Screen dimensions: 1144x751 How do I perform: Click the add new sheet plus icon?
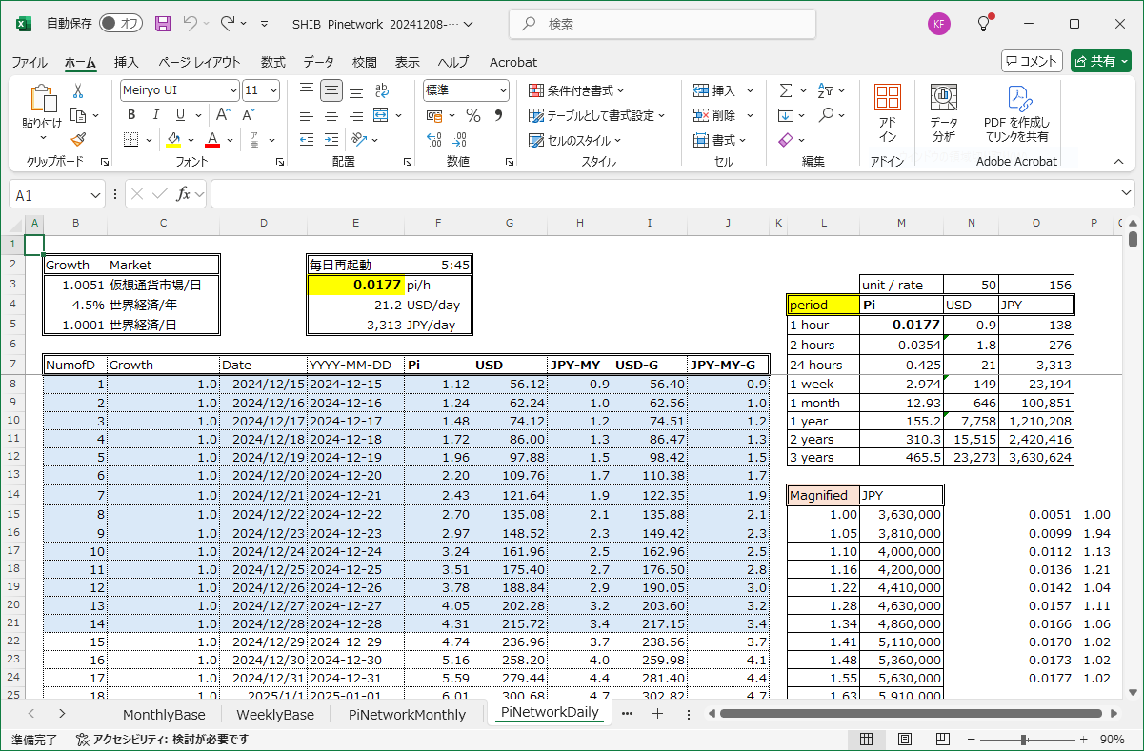click(657, 714)
